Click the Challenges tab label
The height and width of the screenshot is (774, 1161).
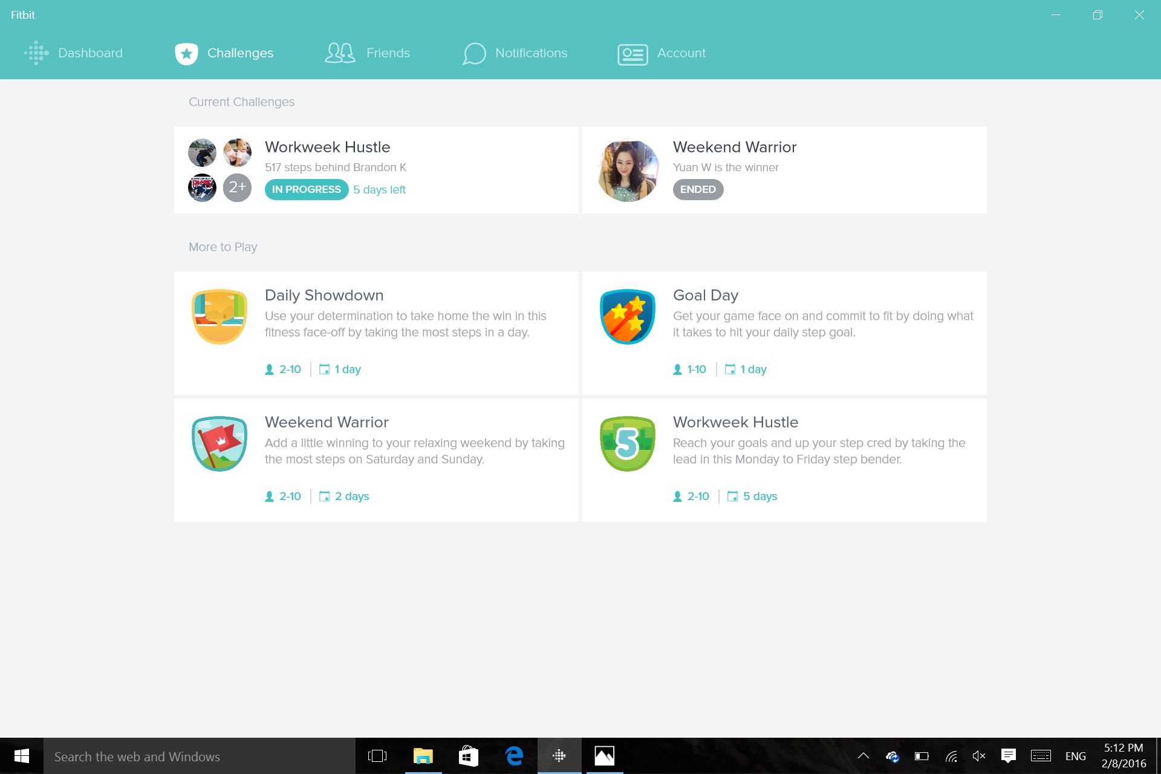[240, 53]
